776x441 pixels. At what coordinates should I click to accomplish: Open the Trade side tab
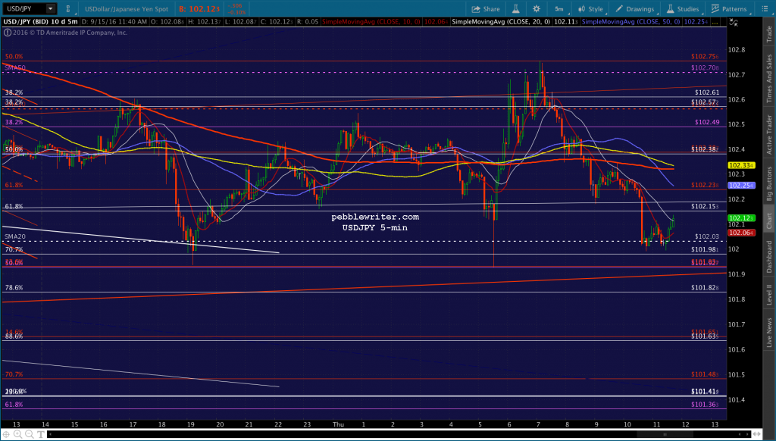(769, 33)
